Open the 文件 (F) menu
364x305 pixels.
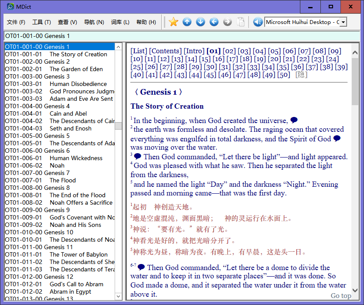pyautogui.click(x=16, y=22)
